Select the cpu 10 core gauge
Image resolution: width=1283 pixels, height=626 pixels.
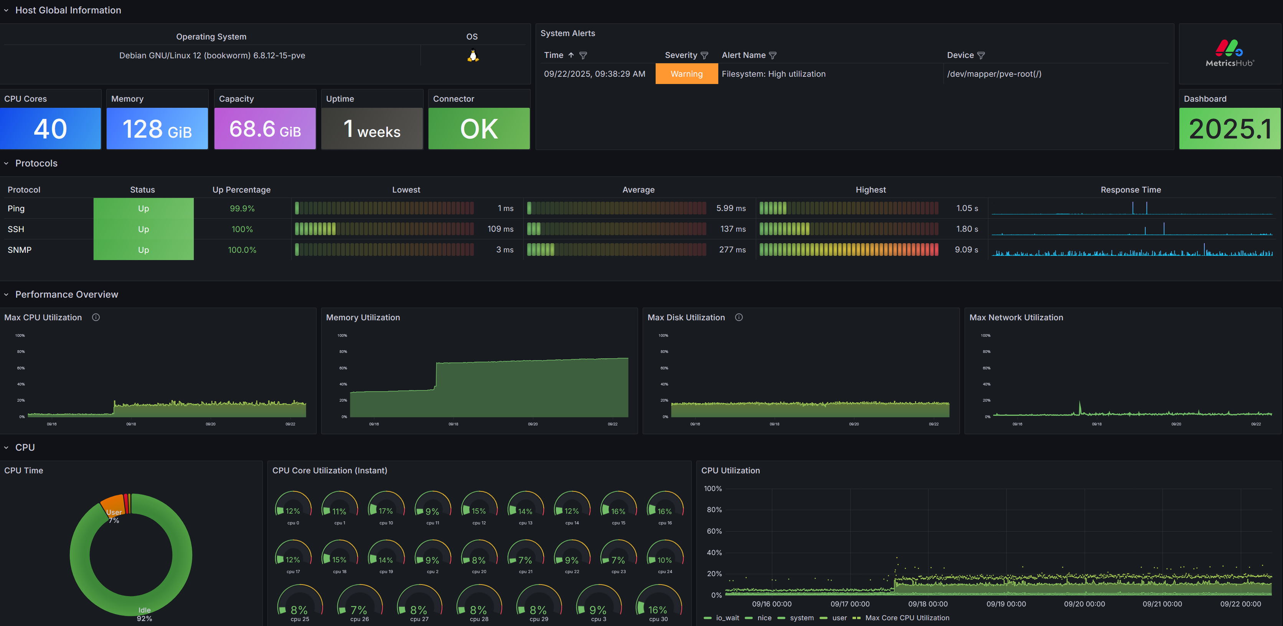coord(386,508)
